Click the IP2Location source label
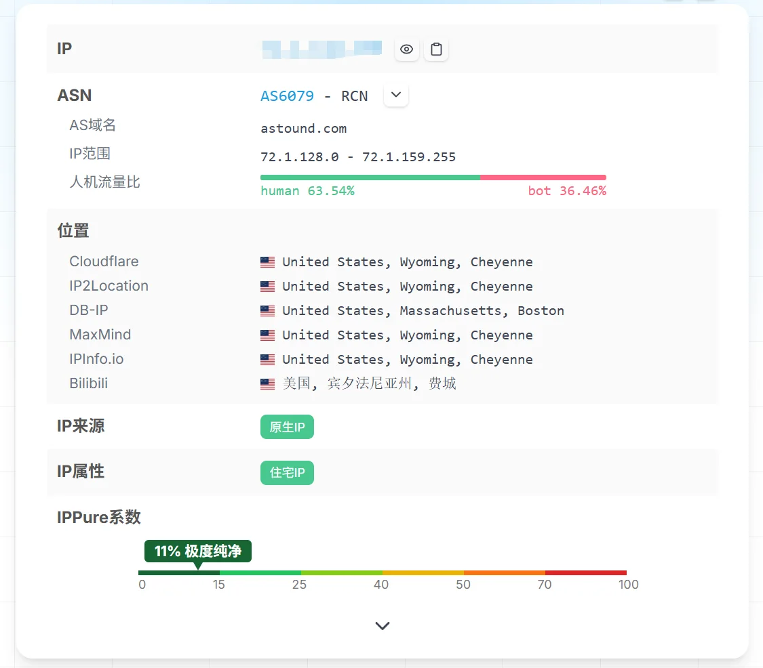This screenshot has width=763, height=668. coord(109,286)
